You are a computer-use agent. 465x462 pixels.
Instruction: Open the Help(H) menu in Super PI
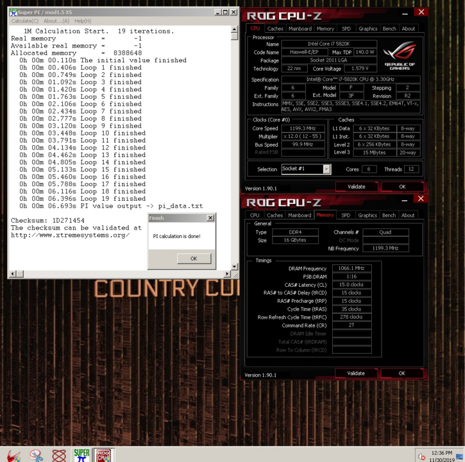coord(83,21)
